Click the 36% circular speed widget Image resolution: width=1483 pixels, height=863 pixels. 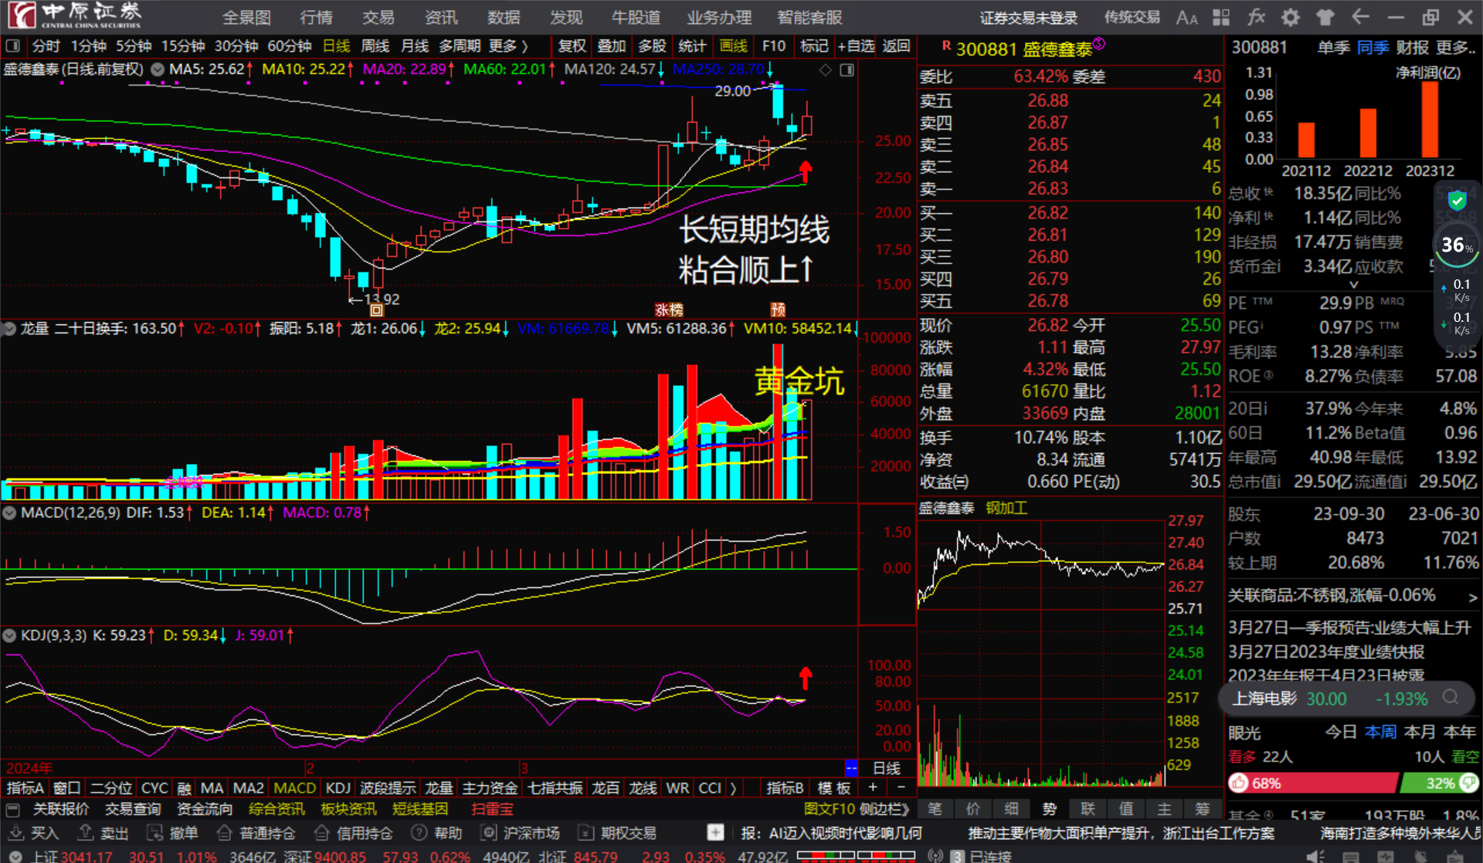1456,245
